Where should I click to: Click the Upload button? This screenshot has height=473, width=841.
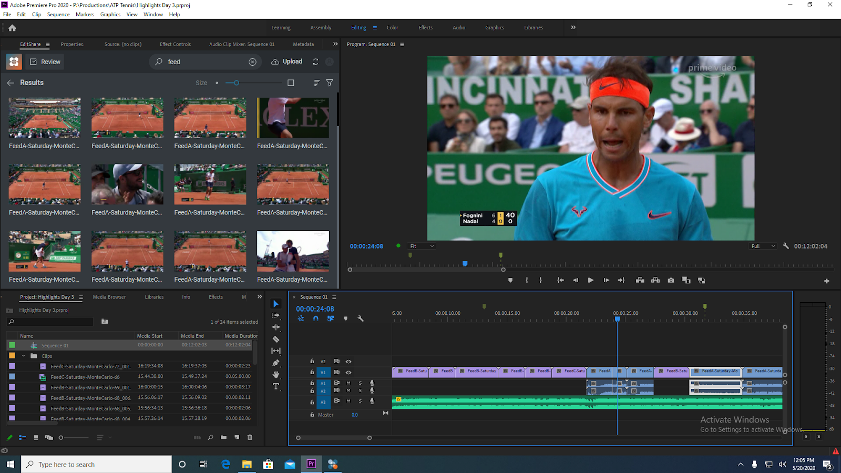click(286, 61)
